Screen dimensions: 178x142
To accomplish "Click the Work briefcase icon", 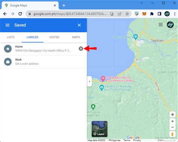I will (x=8, y=62).
